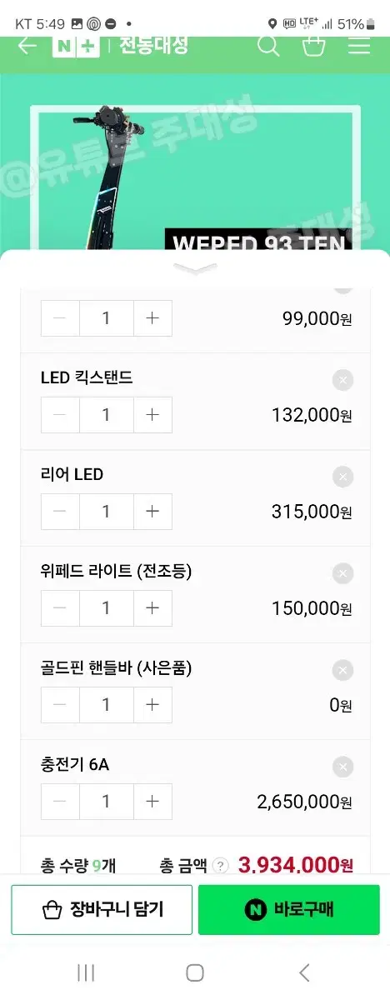The width and height of the screenshot is (390, 1000).
Task: Tap the help icon beside 총 금액
Action: [x=220, y=866]
